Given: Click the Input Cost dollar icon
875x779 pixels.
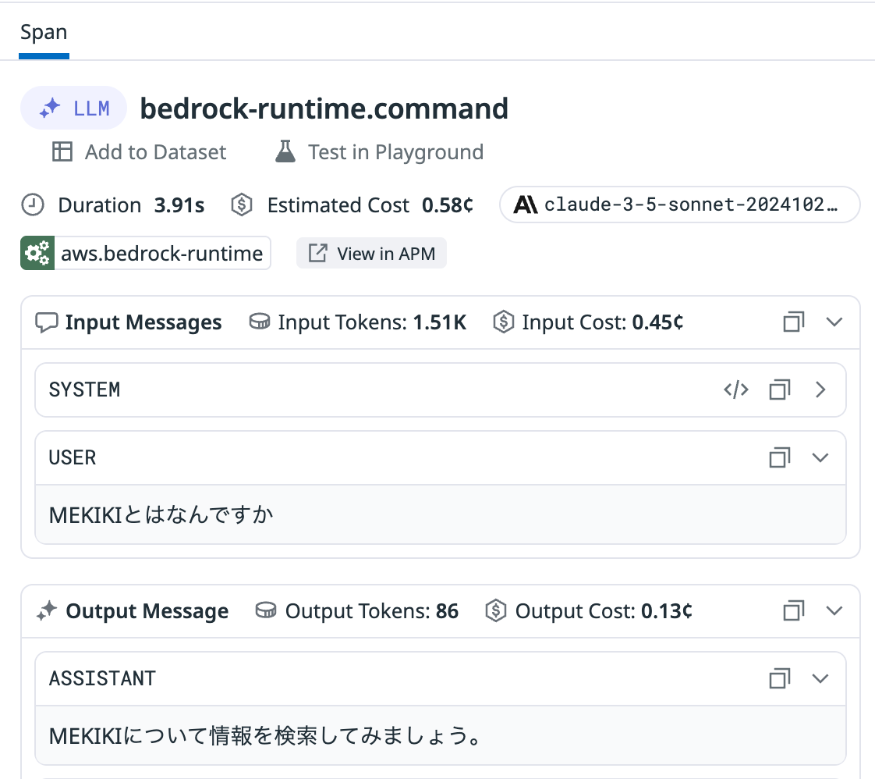Looking at the screenshot, I should point(503,322).
